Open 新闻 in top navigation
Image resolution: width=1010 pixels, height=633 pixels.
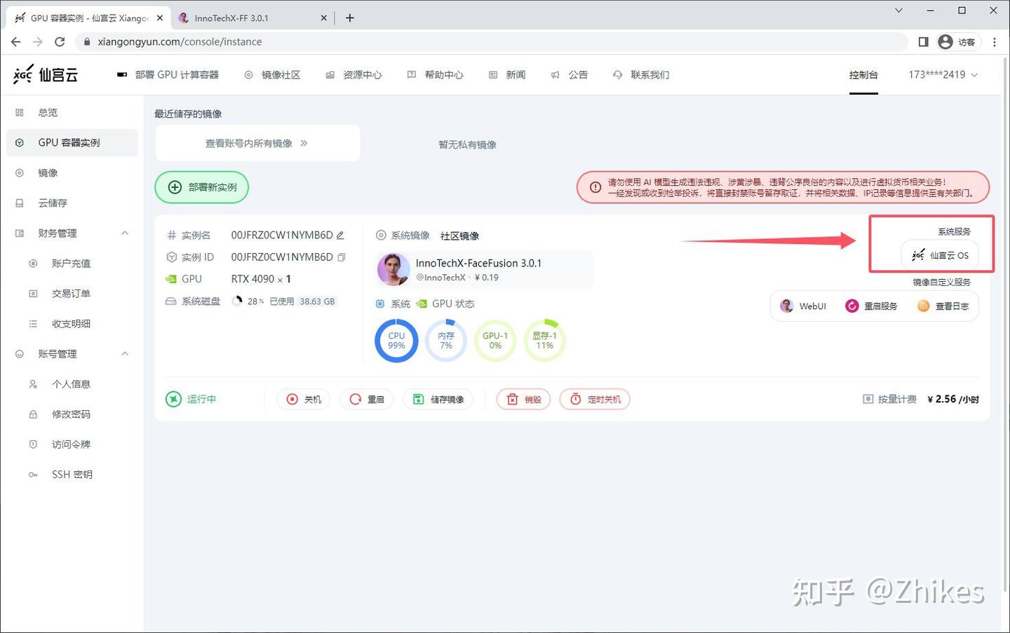pos(507,74)
